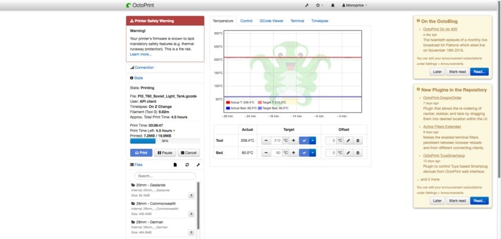Image resolution: width=501 pixels, height=239 pixels.
Task: Open the OctoPrint On Air #20 link
Action: (x=440, y=29)
